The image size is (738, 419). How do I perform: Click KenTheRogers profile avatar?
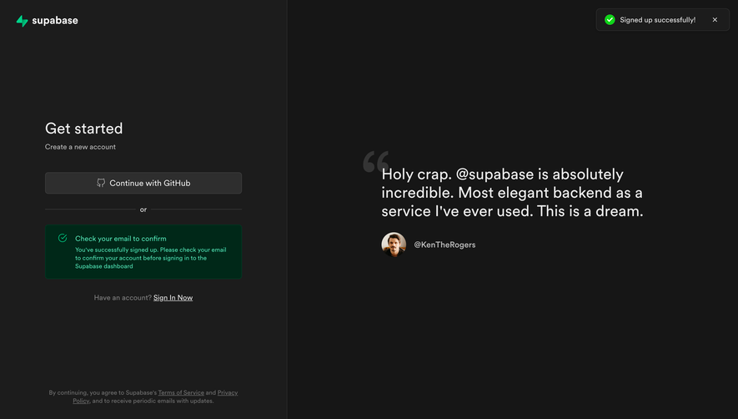(x=394, y=245)
